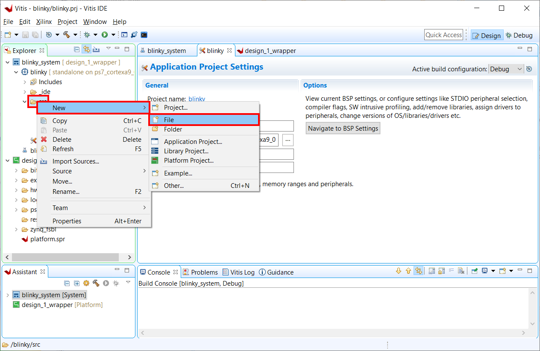Select platform.spr file in Explorer
The width and height of the screenshot is (540, 351).
click(43, 239)
